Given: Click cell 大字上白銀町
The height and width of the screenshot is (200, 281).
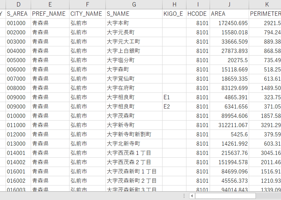Looking at the screenshot, I should coord(134,51).
